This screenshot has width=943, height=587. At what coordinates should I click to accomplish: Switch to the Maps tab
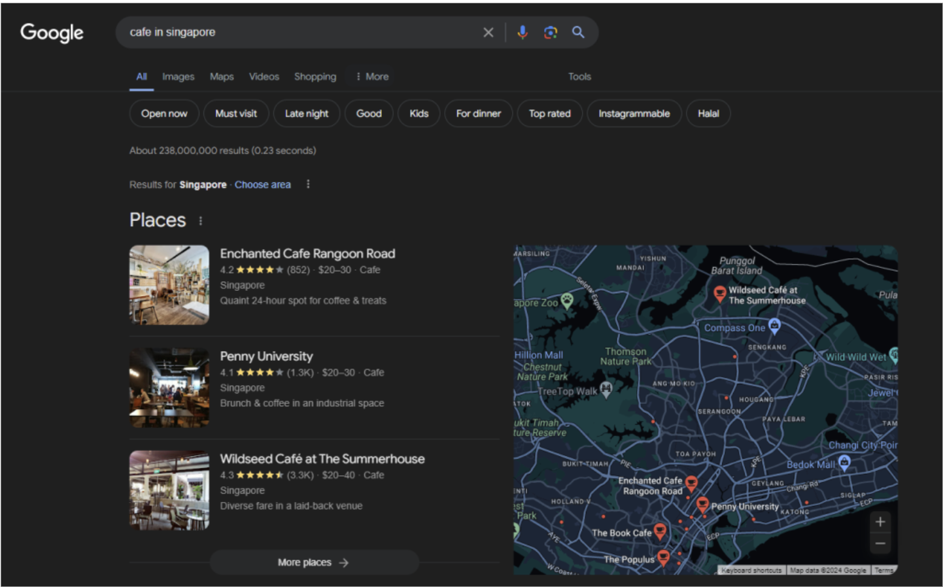pyautogui.click(x=222, y=76)
